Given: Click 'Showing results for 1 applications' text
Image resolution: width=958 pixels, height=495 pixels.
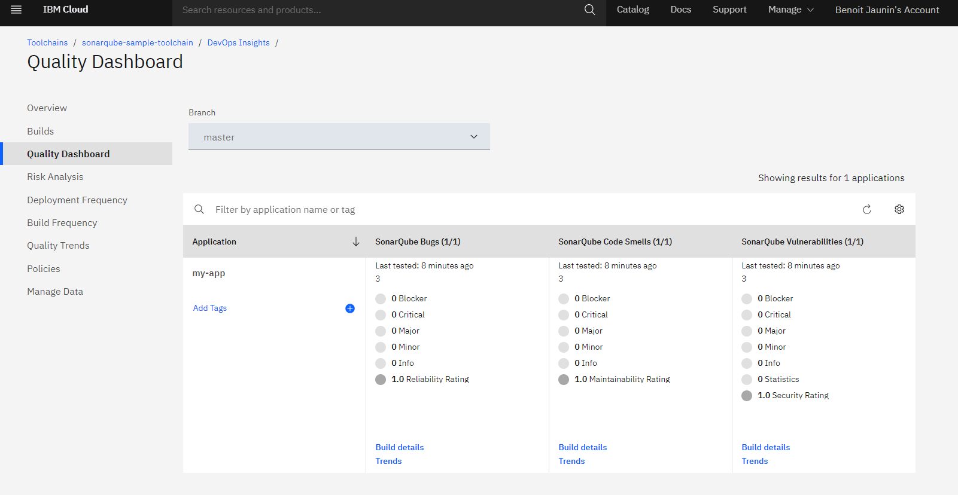Looking at the screenshot, I should [831, 178].
